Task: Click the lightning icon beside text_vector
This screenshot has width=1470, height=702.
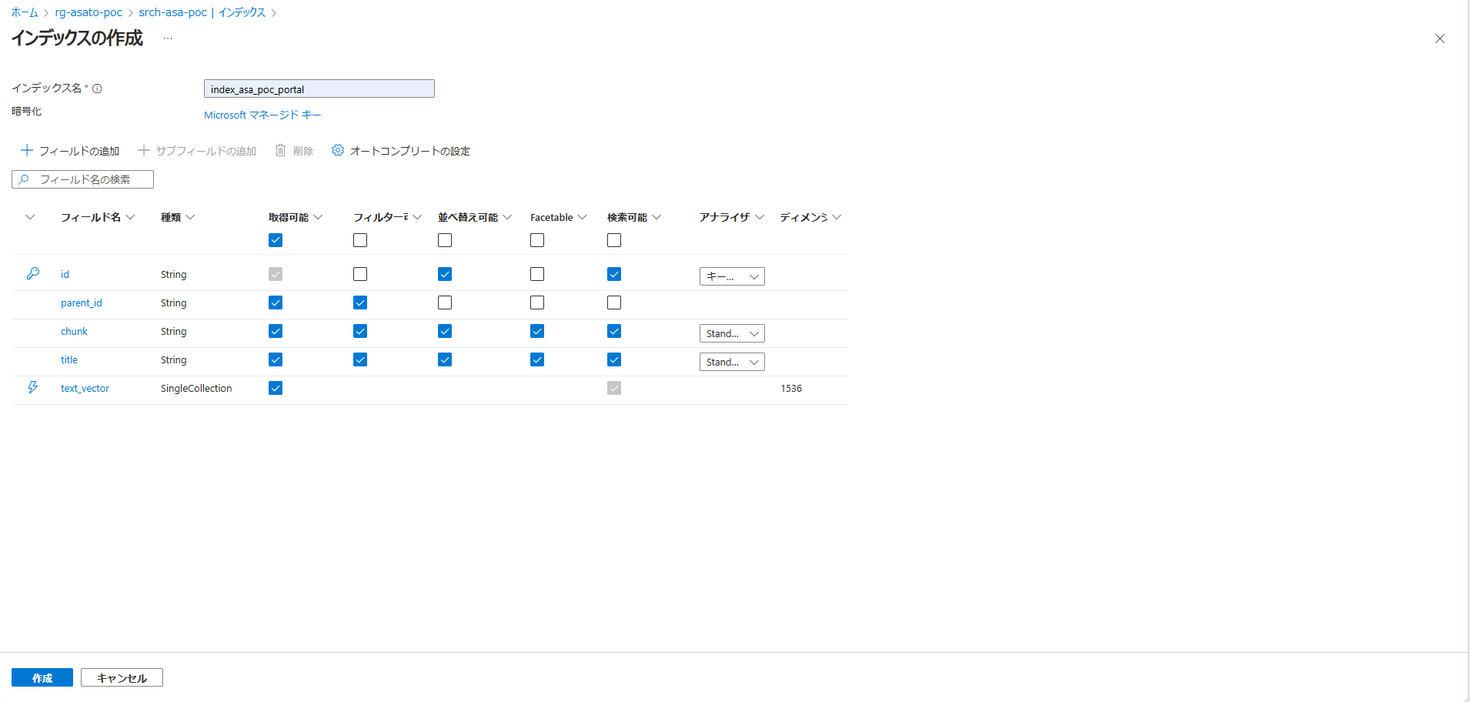Action: pos(33,387)
